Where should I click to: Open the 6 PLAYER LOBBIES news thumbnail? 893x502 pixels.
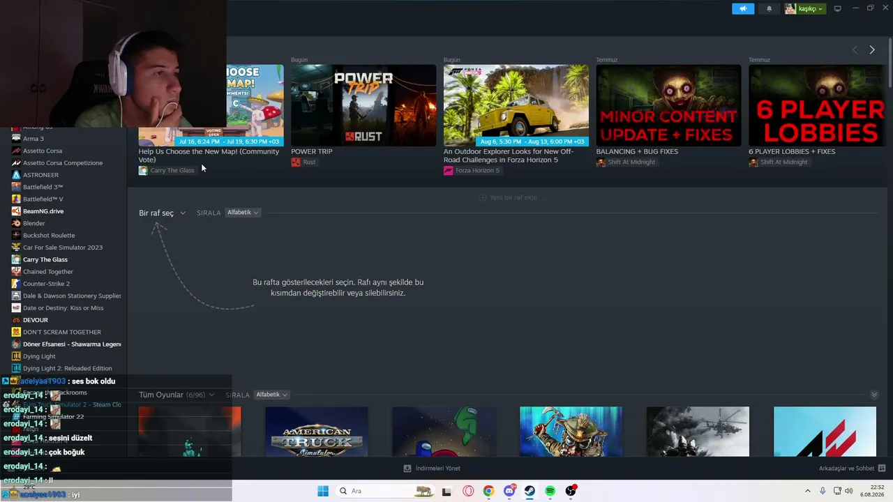coord(817,105)
